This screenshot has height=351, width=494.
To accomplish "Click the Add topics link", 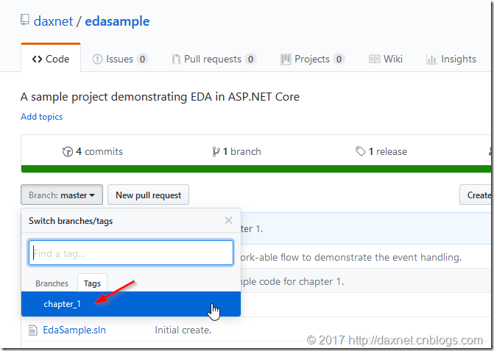I will click(x=41, y=117).
